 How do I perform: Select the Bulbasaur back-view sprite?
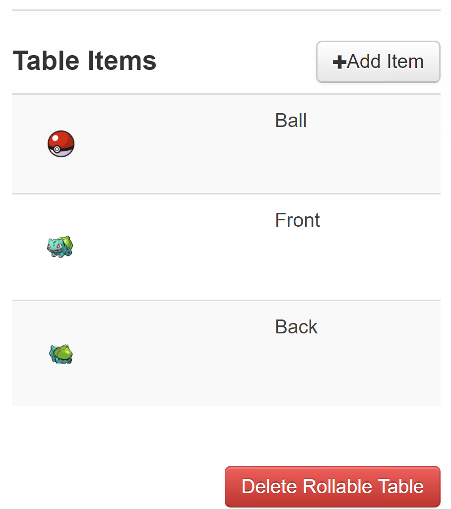point(61,354)
